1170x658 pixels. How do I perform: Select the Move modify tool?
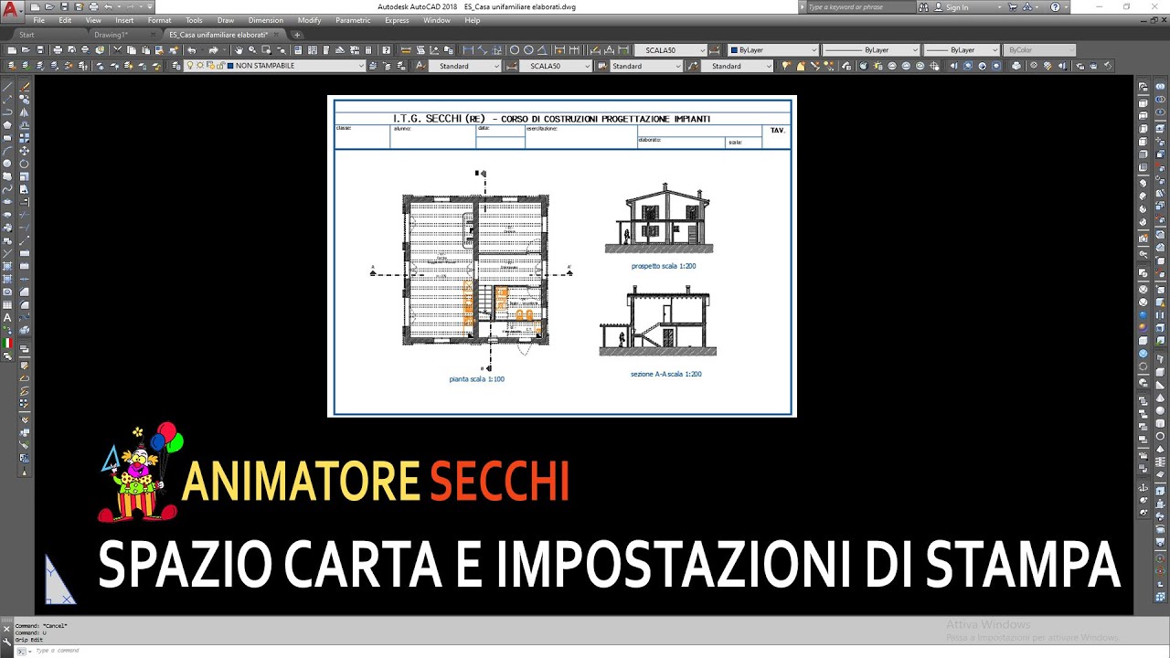point(25,150)
